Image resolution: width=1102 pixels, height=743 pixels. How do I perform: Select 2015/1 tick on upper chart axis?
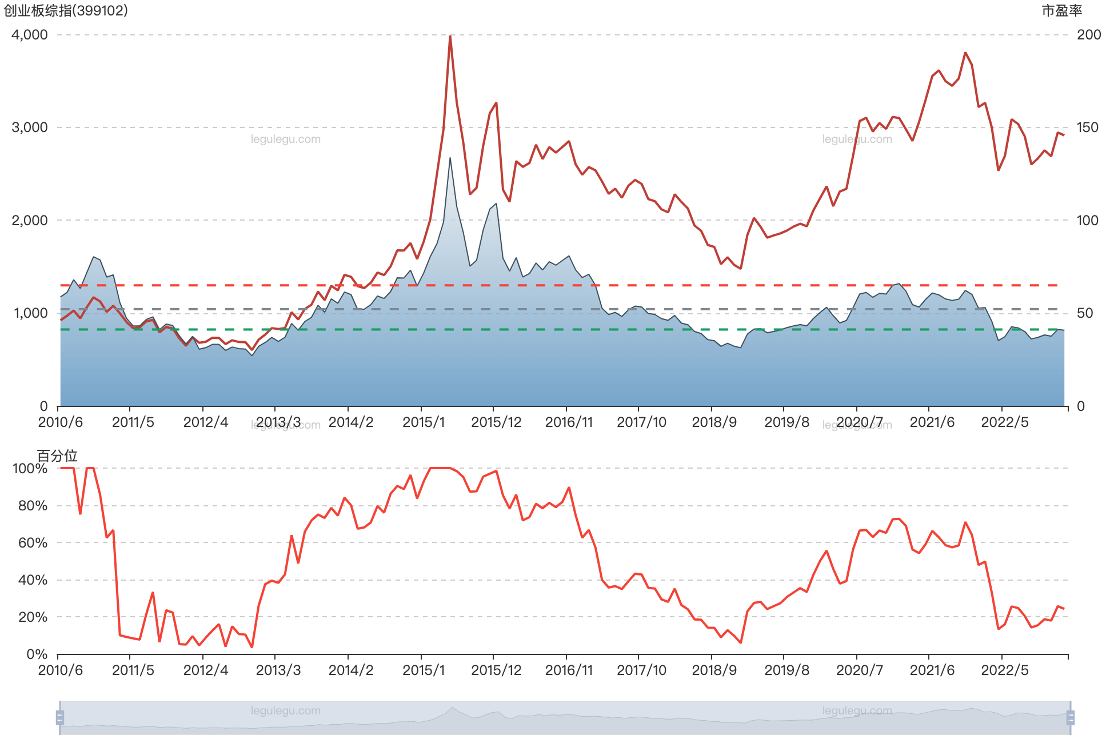coord(423,422)
